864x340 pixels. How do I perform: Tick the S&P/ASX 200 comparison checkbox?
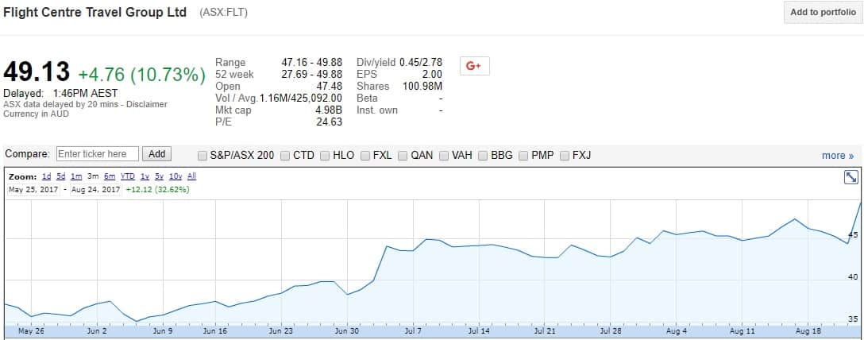(x=202, y=156)
